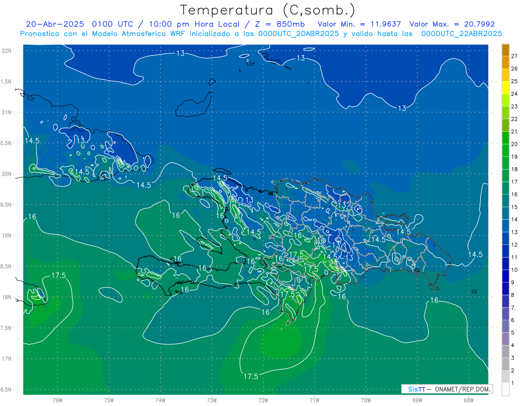This screenshot has height=406, width=526.
Task: Click the 14.5 contour label by right map edge
Action: click(475, 254)
